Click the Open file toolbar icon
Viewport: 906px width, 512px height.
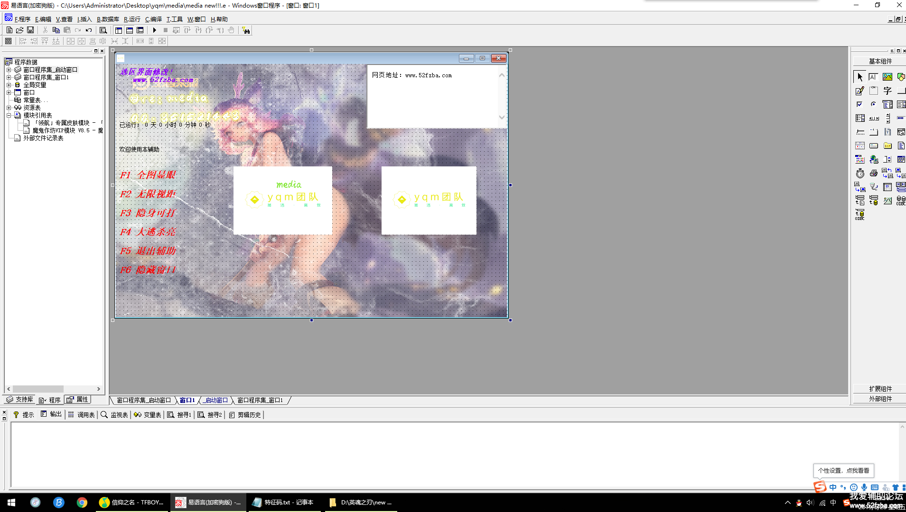tap(20, 30)
